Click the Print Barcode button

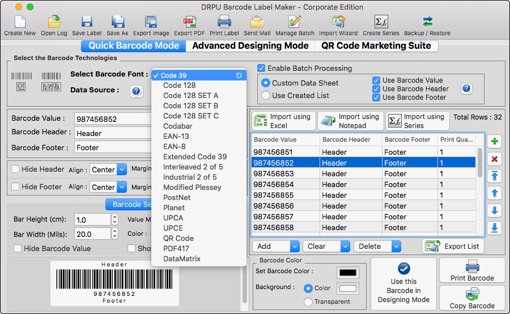472,270
